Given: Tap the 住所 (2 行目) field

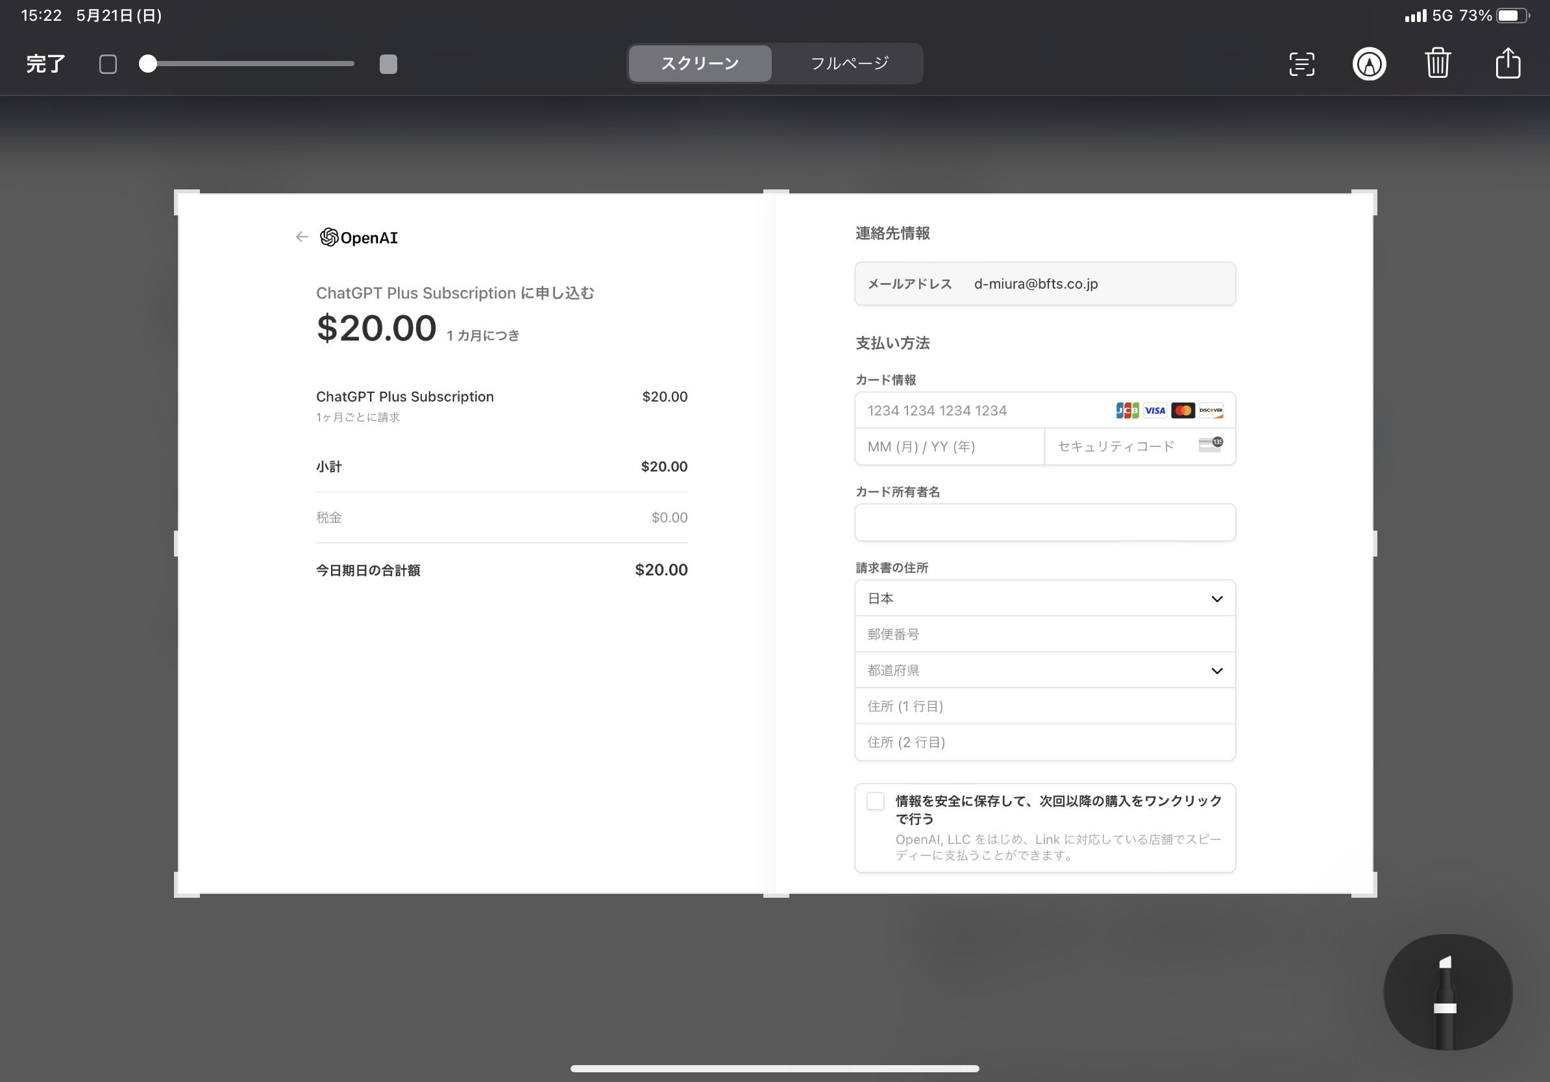Looking at the screenshot, I should tap(1045, 743).
